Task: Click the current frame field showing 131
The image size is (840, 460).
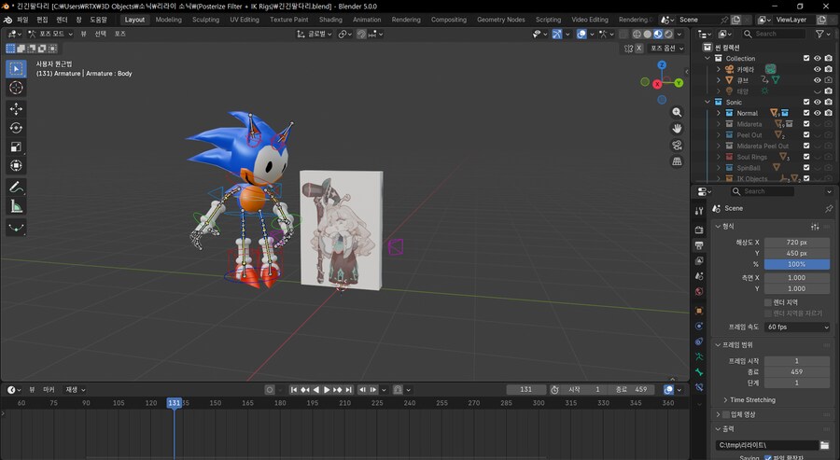Action: click(526, 389)
